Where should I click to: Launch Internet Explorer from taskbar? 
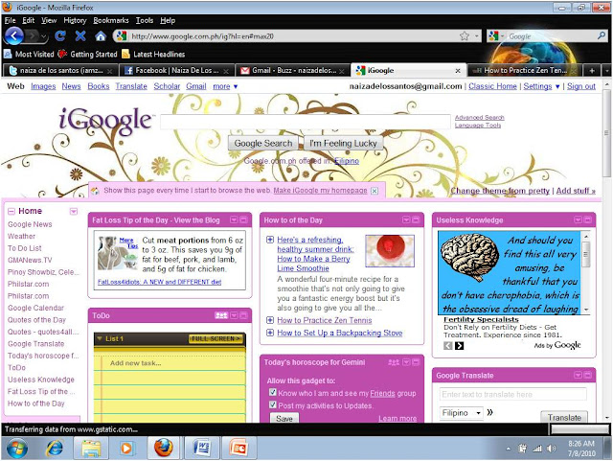click(x=55, y=449)
